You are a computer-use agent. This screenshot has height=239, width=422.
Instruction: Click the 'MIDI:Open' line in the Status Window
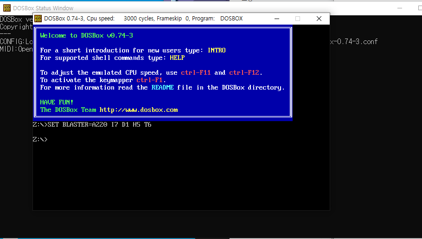(x=16, y=49)
